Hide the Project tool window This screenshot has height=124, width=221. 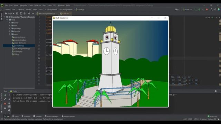click(x=33, y=13)
